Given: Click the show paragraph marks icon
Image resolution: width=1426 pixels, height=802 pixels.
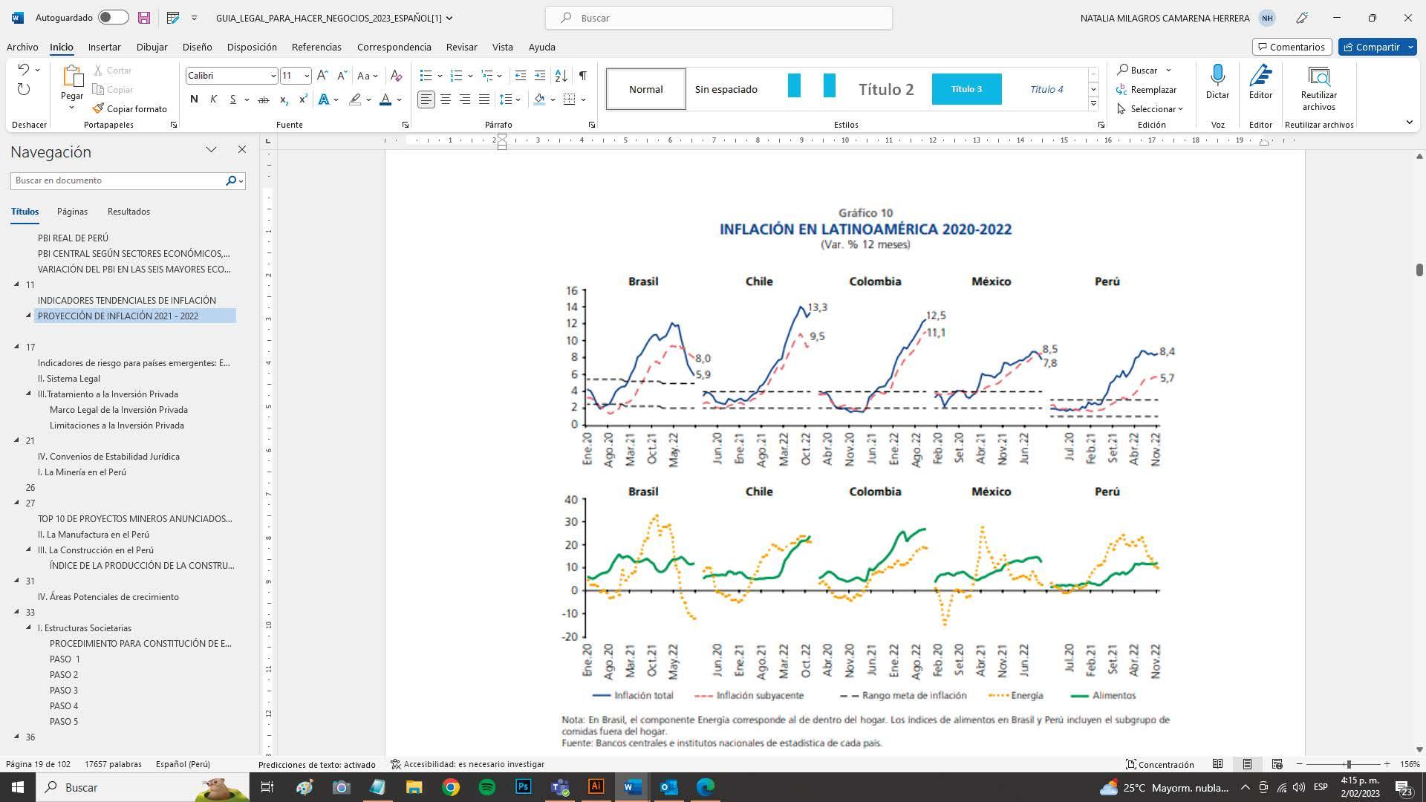Looking at the screenshot, I should [583, 75].
